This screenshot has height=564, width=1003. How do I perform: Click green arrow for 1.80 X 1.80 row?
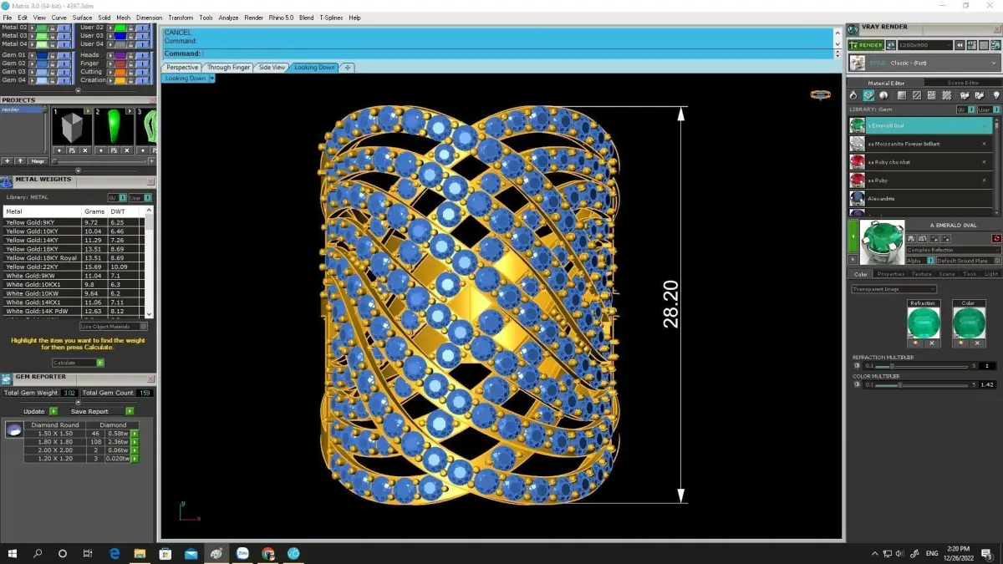pyautogui.click(x=135, y=442)
